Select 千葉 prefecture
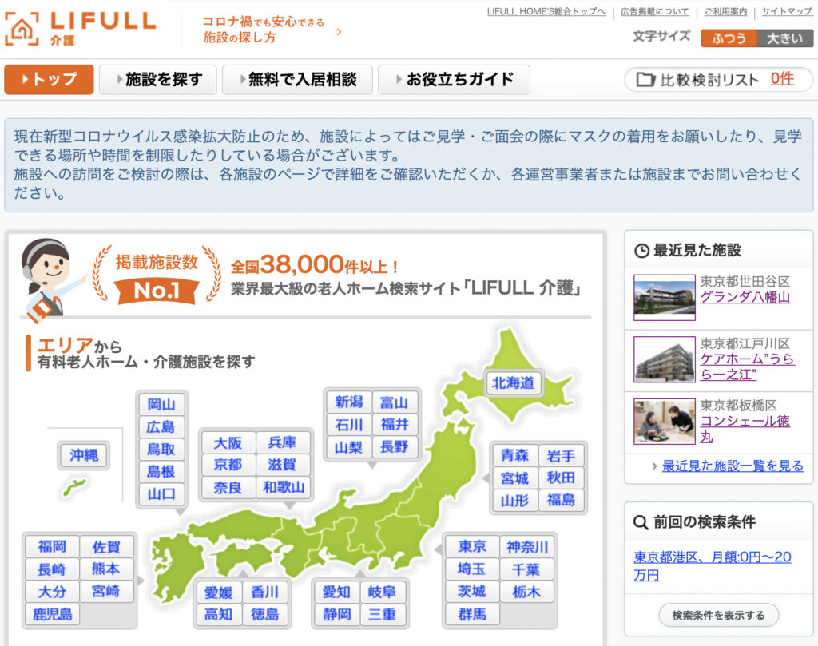The width and height of the screenshot is (818, 646). click(x=527, y=569)
